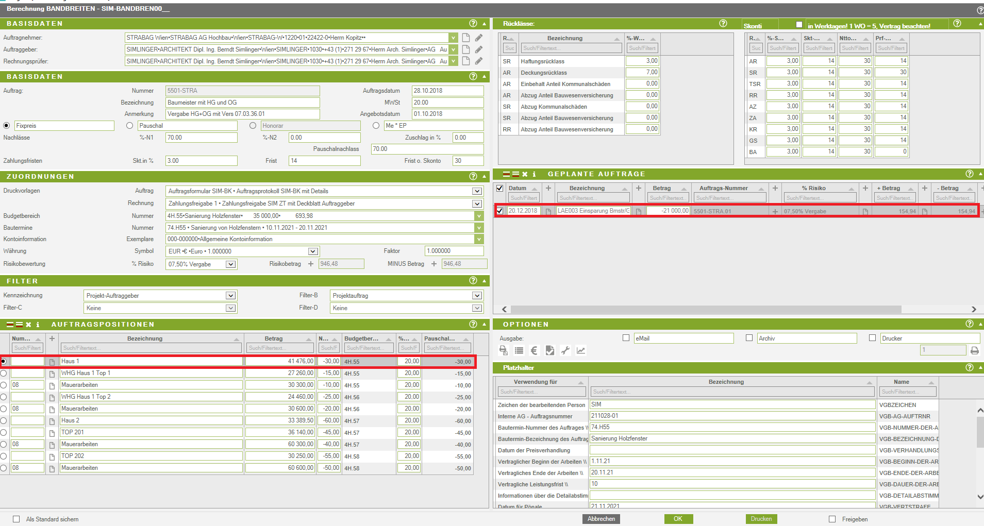Expand the Kennzeichnung Projekt-Auftraggeber dropdown
The height and width of the screenshot is (526, 984).
click(x=230, y=296)
